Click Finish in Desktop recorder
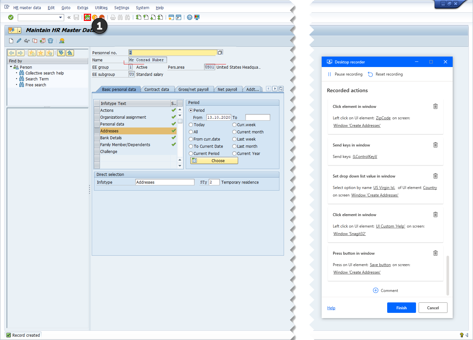The image size is (473, 340). pos(401,308)
